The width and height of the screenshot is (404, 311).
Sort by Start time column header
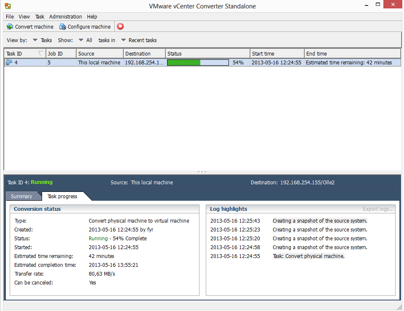277,53
